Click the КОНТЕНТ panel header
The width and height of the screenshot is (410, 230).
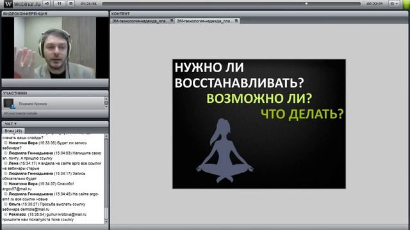259,14
